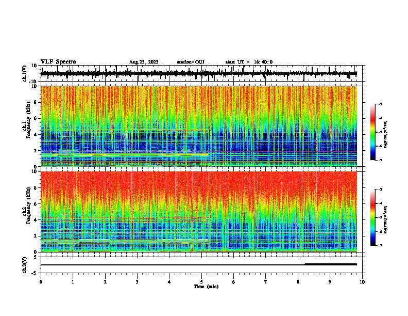The height and width of the screenshot is (316, 408).
Task: Click the "start UT = 16:40:0" text
Action: tap(249, 62)
